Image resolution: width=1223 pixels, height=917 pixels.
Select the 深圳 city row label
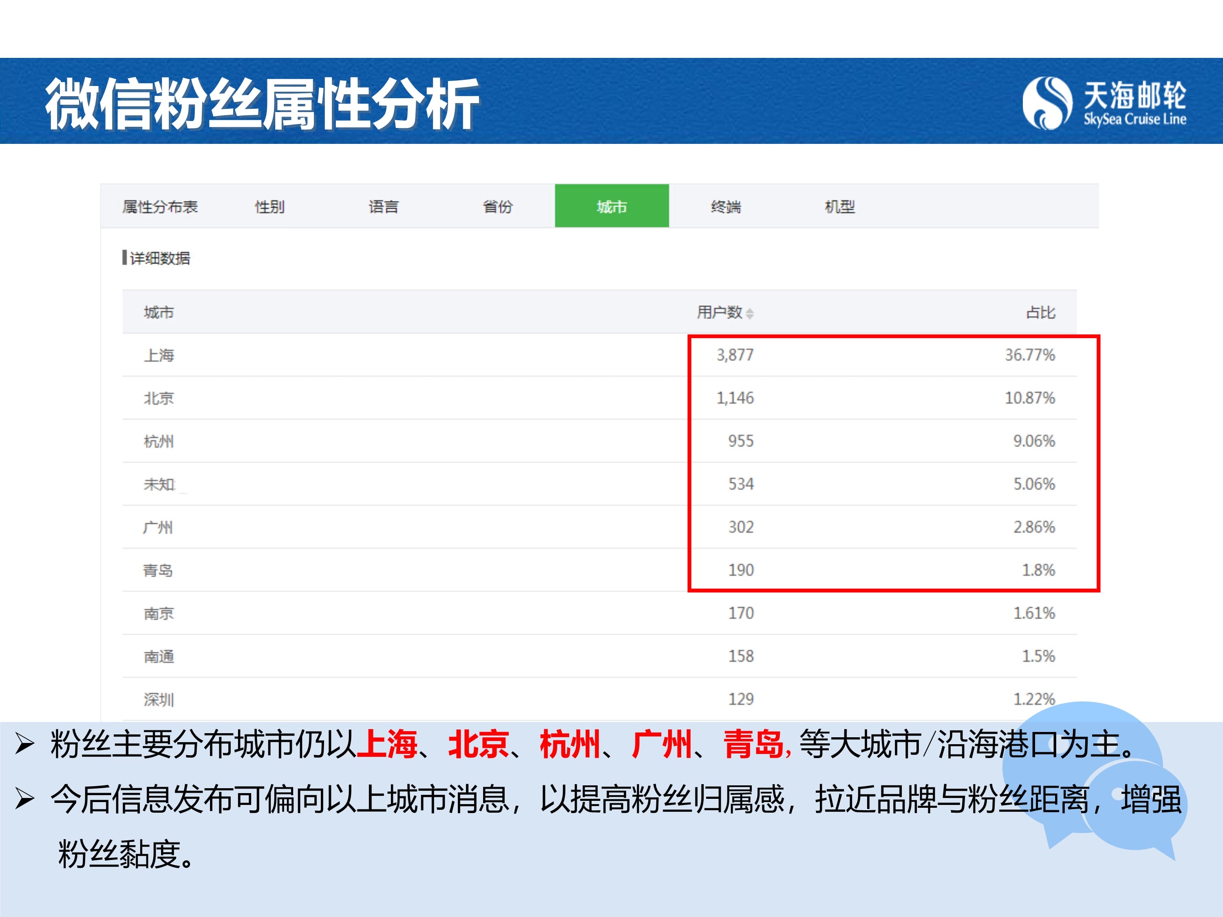pos(159,700)
